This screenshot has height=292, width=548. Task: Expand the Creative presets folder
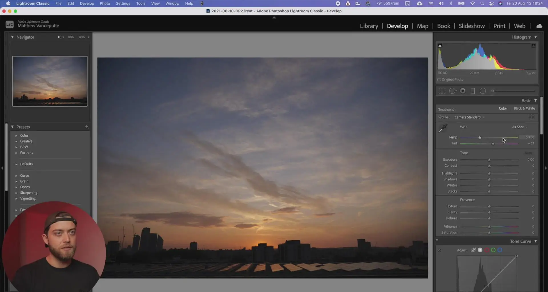click(16, 141)
